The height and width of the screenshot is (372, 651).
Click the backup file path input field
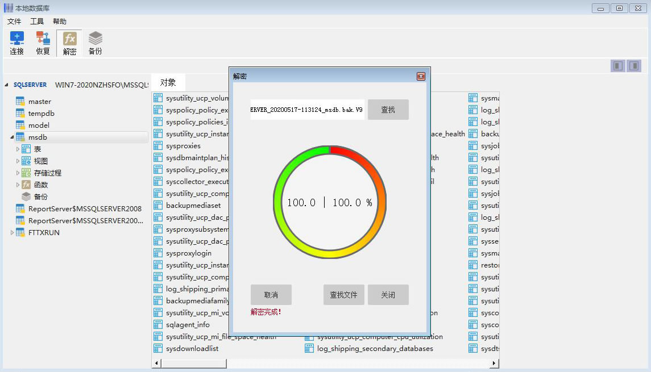(x=307, y=110)
